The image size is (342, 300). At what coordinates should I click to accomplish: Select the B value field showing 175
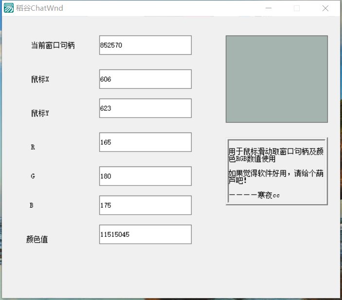coord(145,205)
